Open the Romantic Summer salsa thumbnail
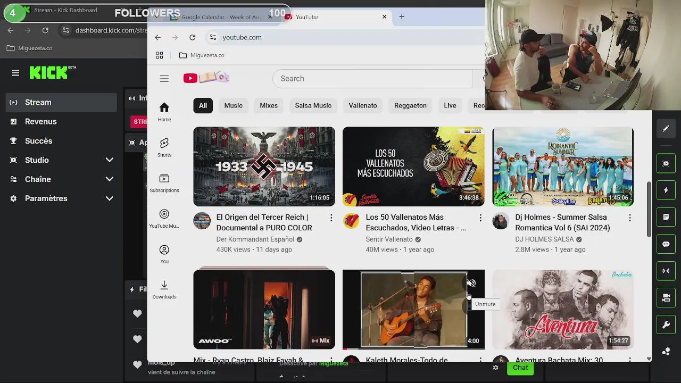The height and width of the screenshot is (383, 681). point(563,166)
